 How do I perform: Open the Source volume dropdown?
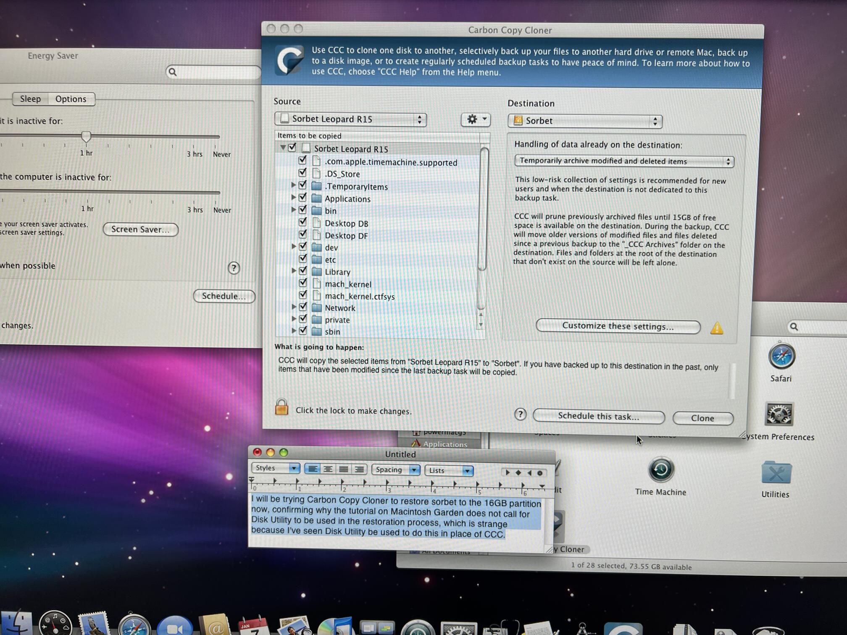(x=350, y=119)
